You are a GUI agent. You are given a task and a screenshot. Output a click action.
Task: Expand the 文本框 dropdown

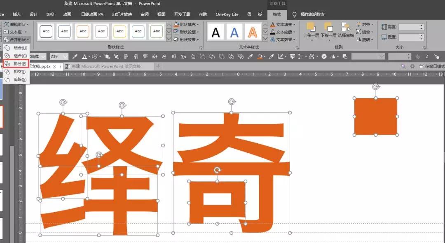16,32
